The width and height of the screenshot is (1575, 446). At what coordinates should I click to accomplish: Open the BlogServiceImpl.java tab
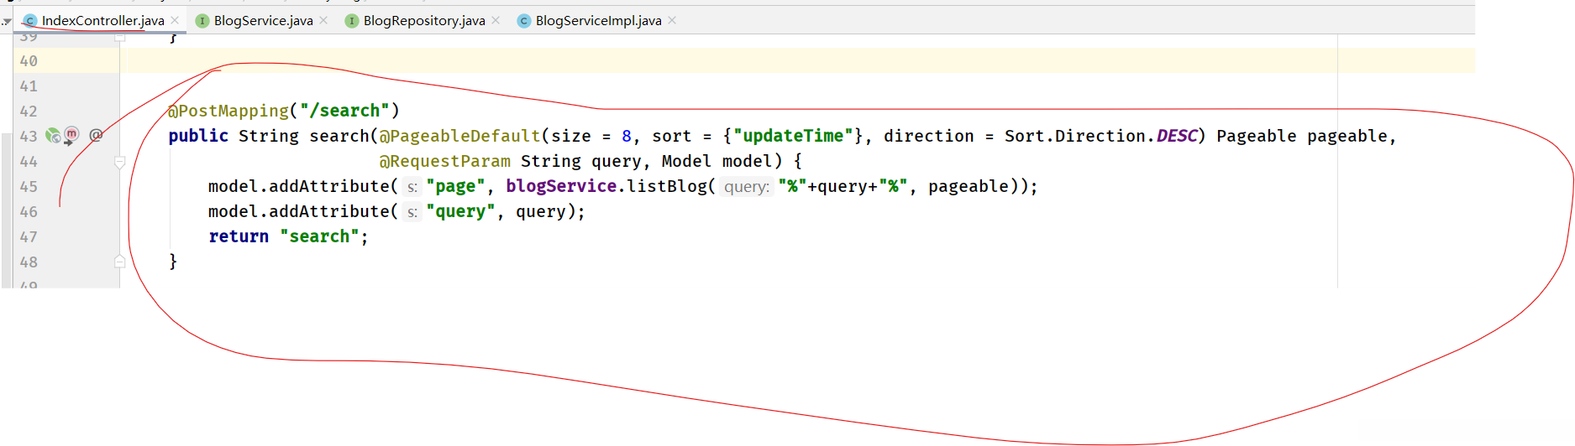point(598,21)
